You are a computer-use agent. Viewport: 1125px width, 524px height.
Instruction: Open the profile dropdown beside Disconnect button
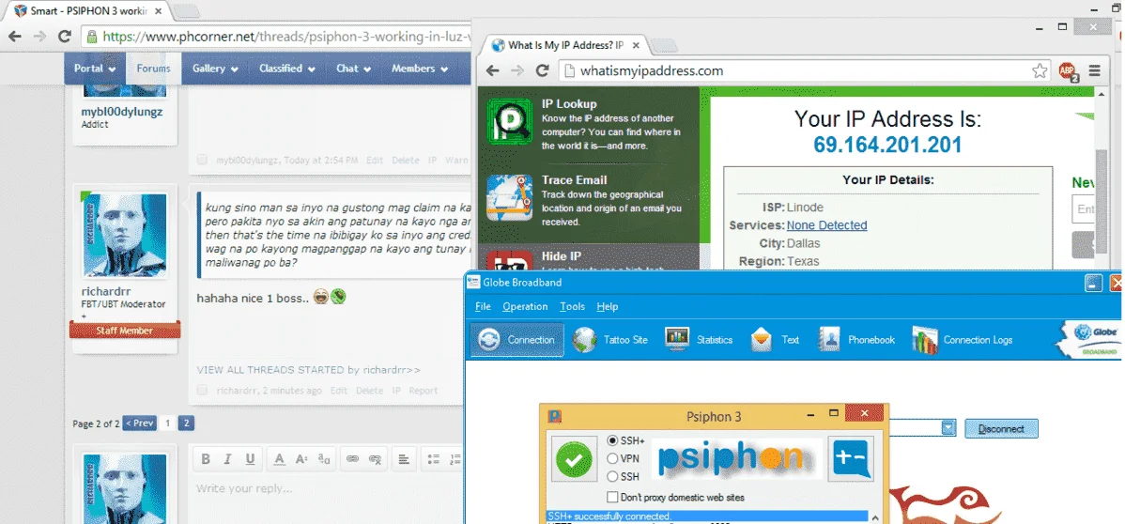pos(948,428)
